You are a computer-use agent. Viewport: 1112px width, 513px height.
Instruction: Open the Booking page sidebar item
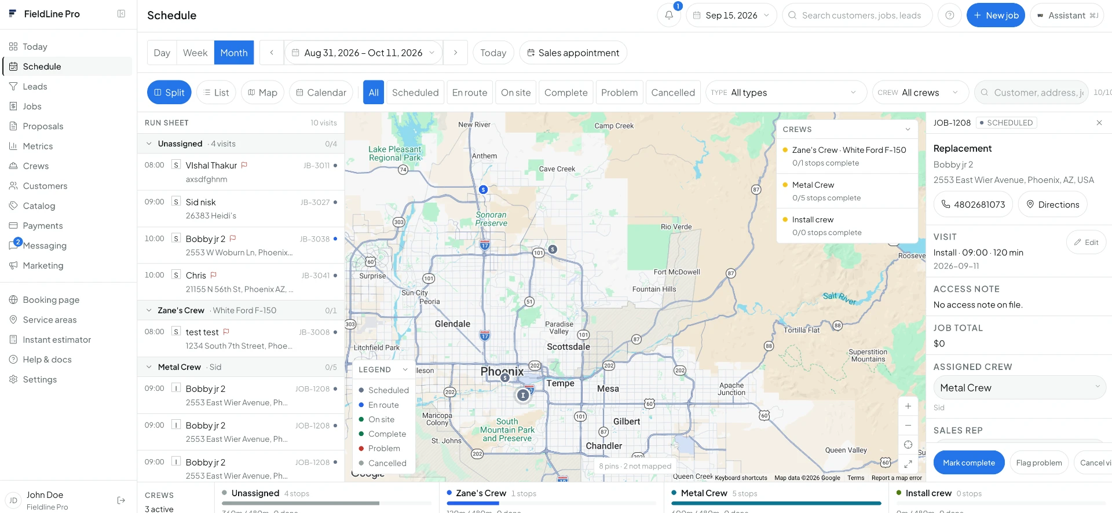[x=67, y=300]
